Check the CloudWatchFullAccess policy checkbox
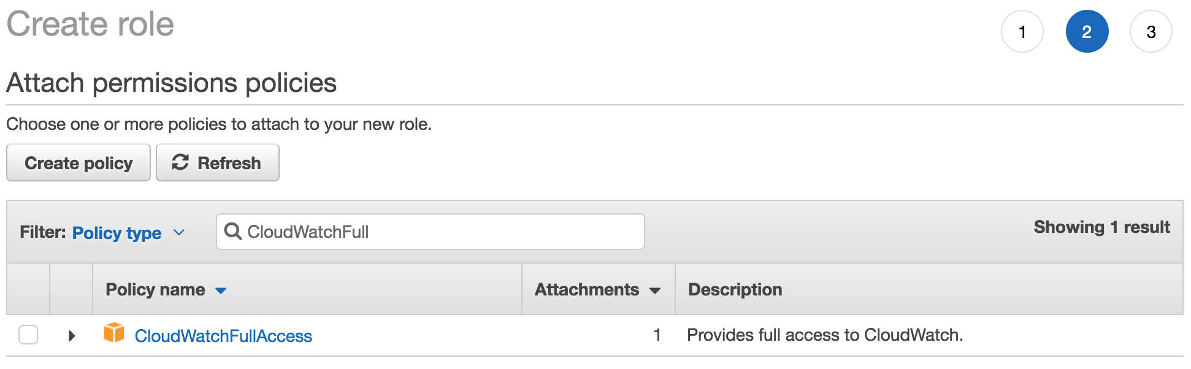Viewport: 1191px width, 369px height. pos(28,335)
